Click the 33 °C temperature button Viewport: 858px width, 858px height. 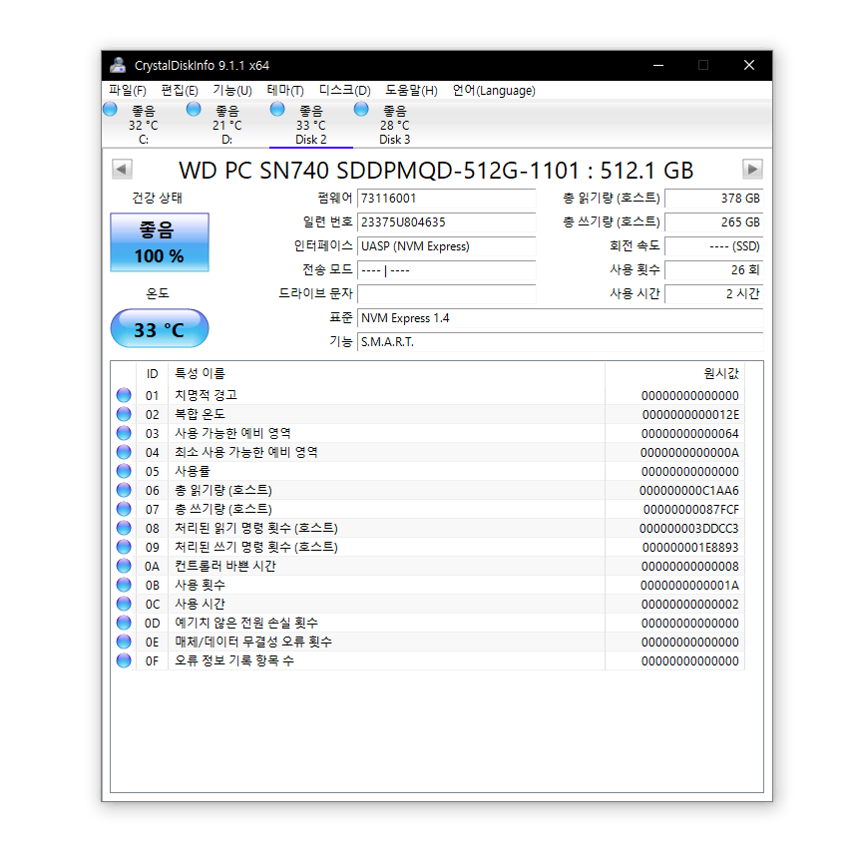(160, 329)
